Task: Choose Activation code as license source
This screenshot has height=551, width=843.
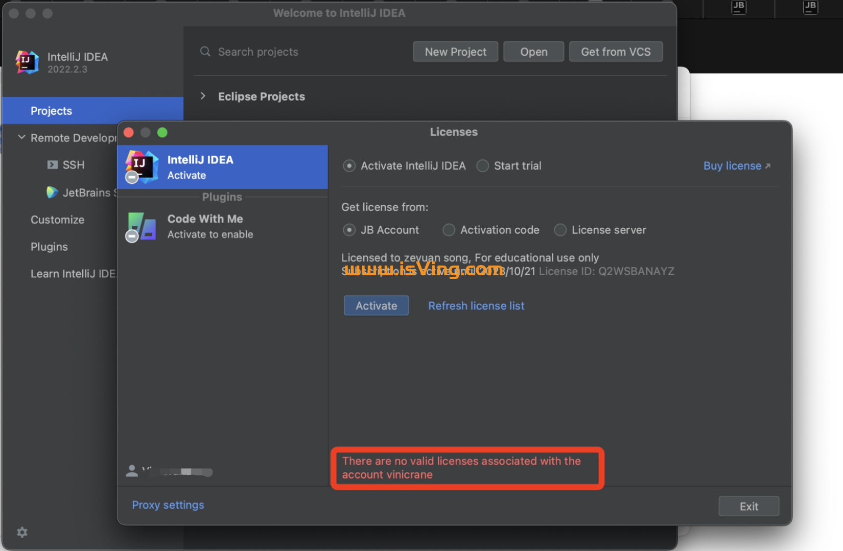Action: coord(449,230)
